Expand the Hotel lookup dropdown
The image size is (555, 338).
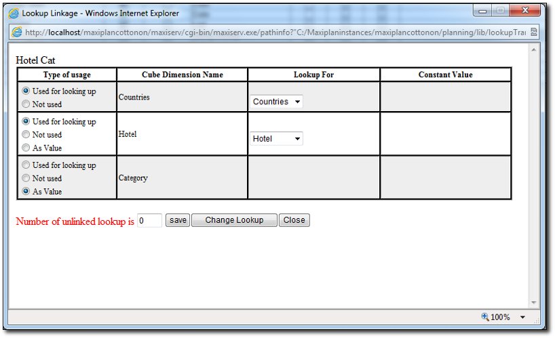pos(276,139)
